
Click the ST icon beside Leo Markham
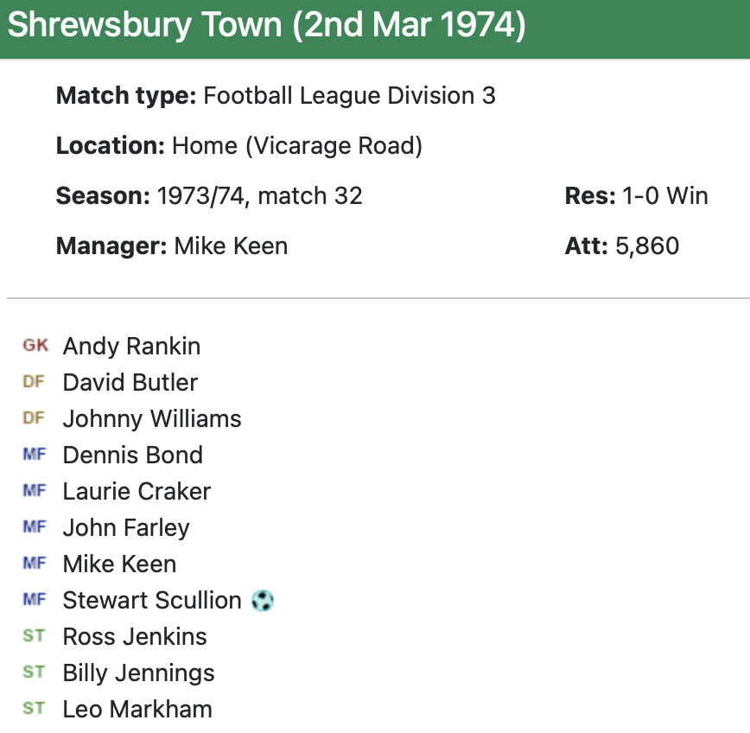pyautogui.click(x=34, y=709)
